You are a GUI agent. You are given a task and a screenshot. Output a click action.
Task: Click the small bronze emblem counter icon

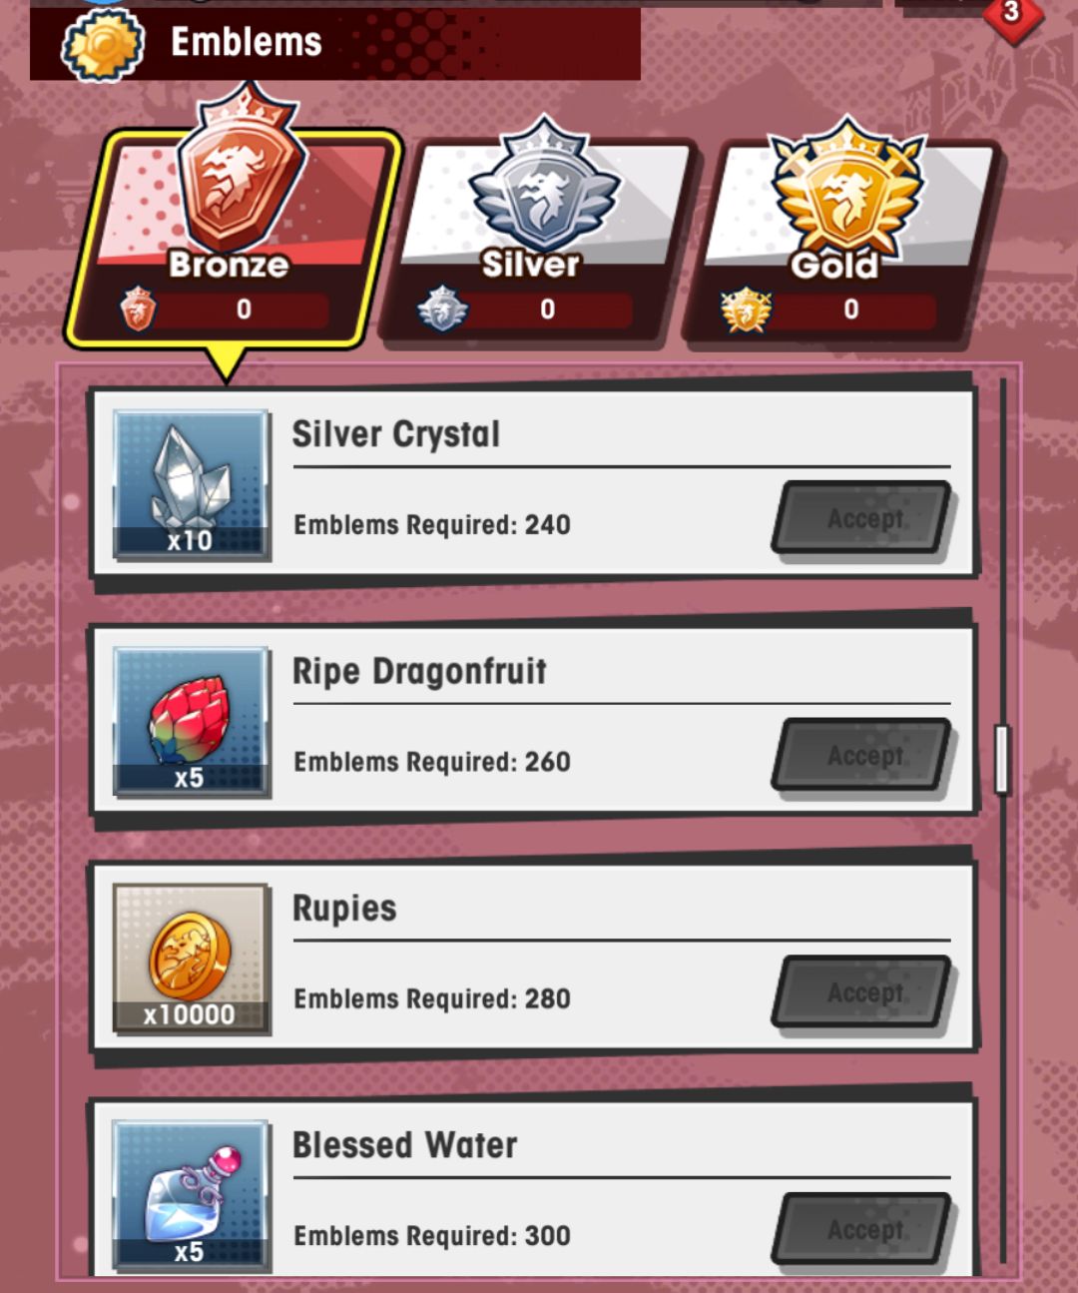coord(138,309)
